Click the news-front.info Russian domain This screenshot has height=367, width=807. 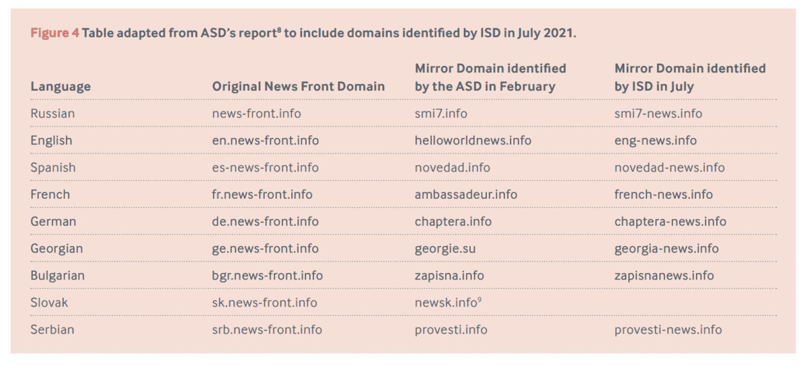click(x=256, y=114)
